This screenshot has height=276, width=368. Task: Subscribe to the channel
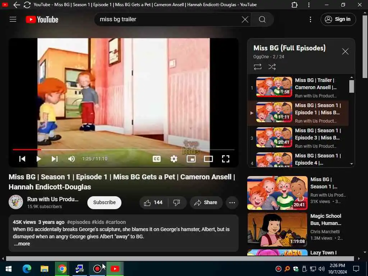104,202
